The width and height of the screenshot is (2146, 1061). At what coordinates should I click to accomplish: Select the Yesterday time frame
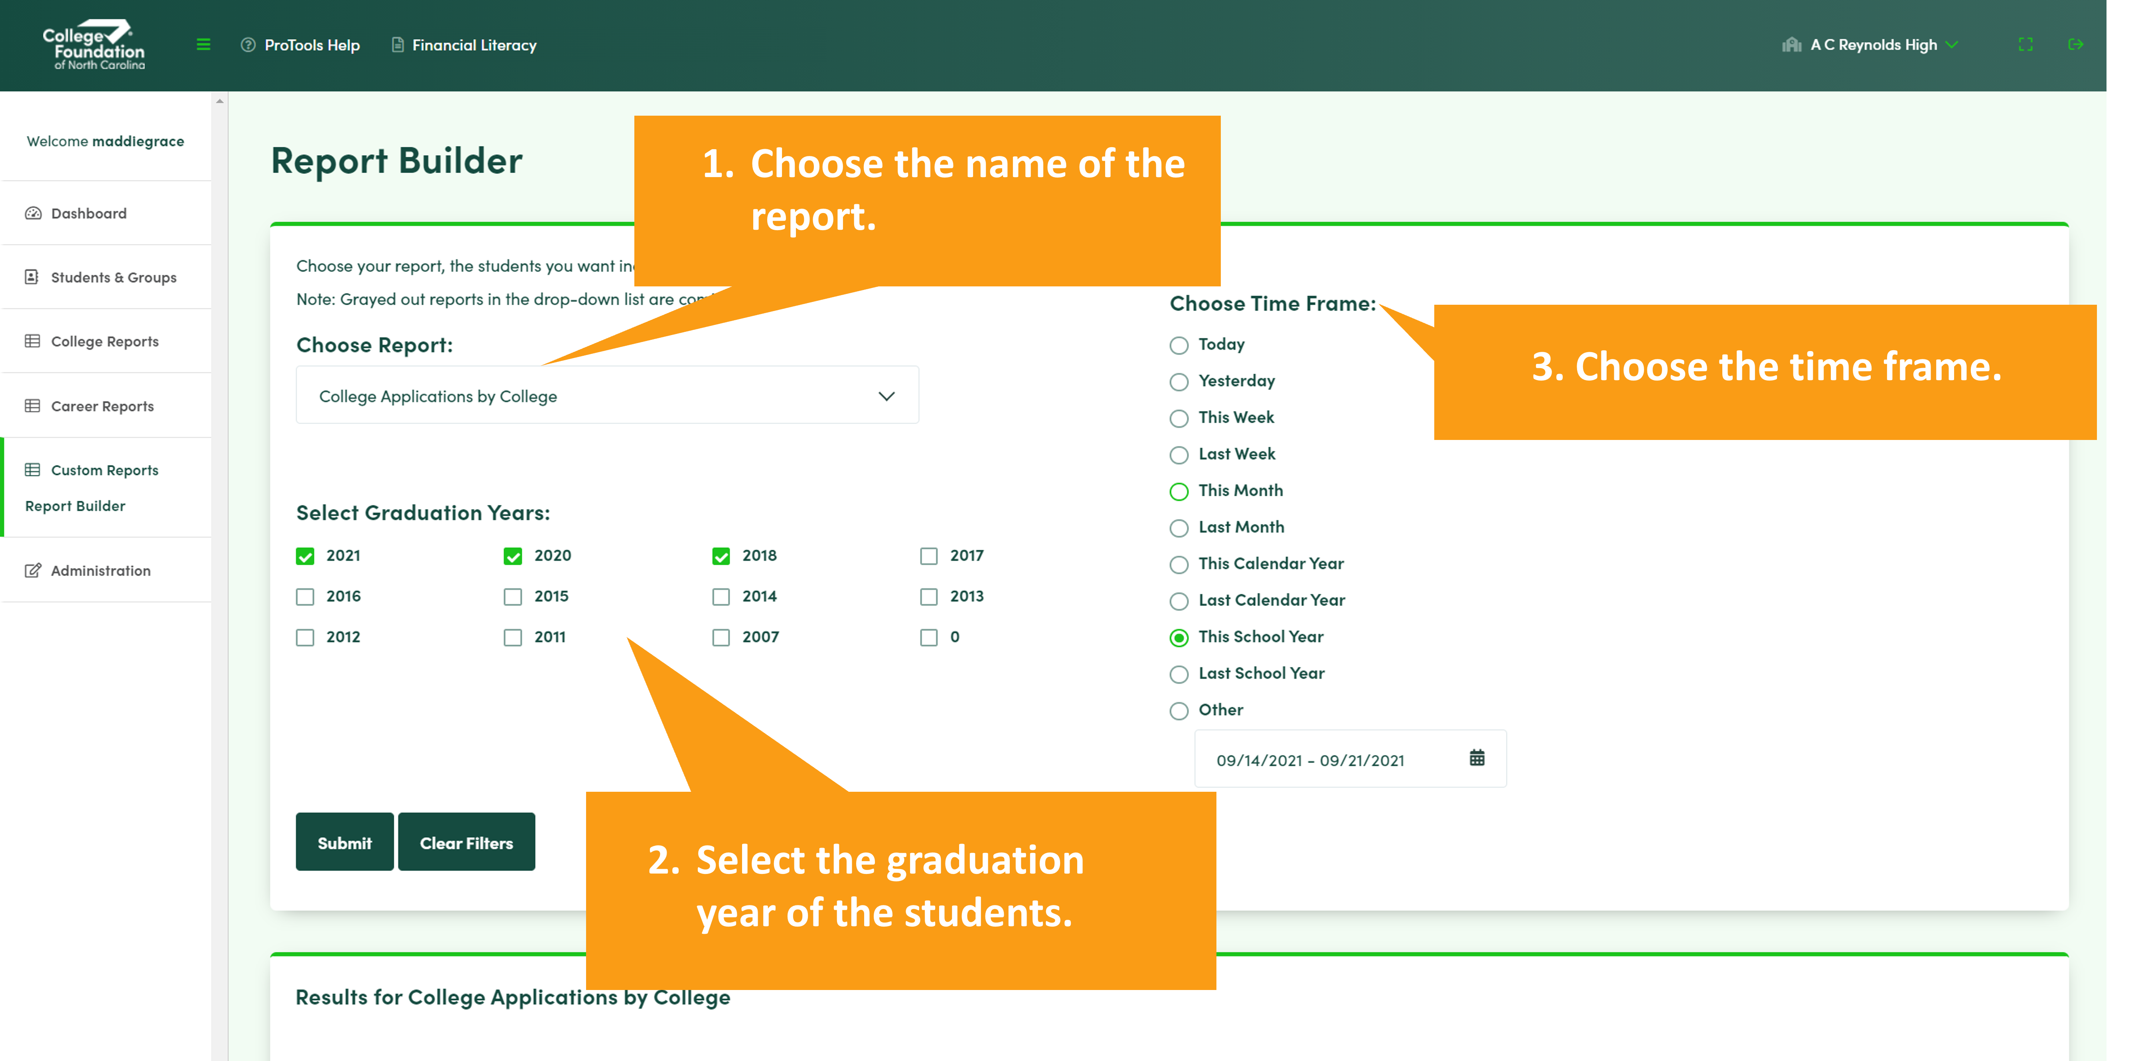1179,382
